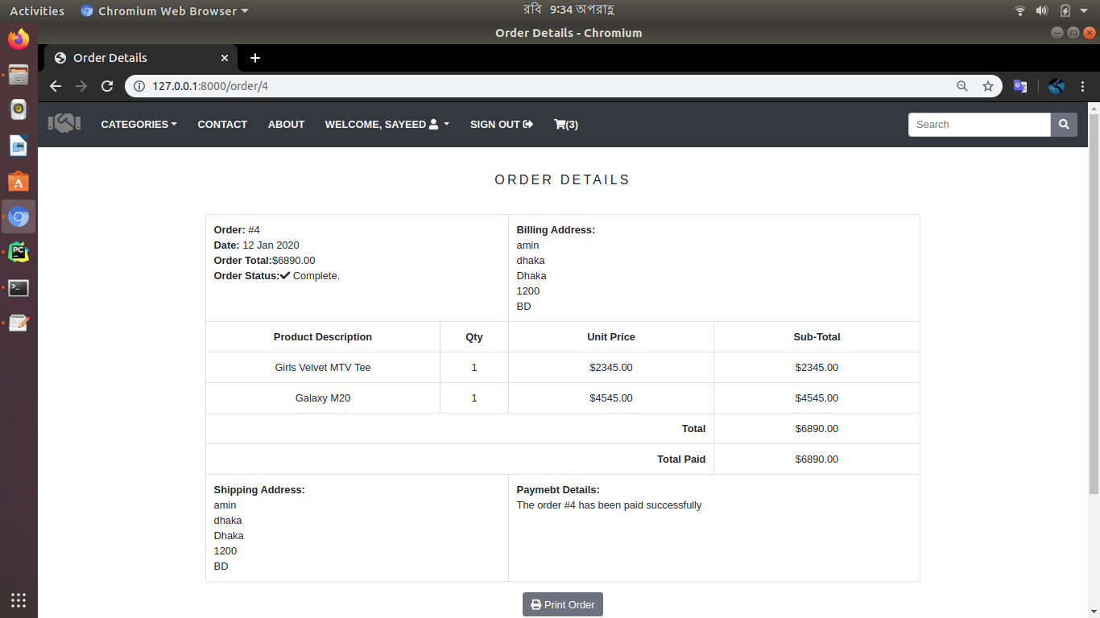Click the Shipping Address heading
1100x618 pixels.
[x=259, y=489]
